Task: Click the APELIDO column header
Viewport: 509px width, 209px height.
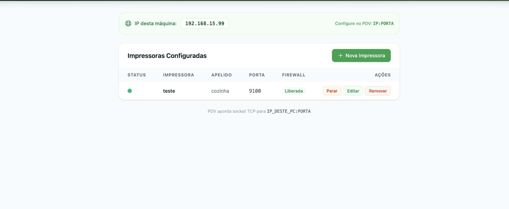Action: coord(221,75)
